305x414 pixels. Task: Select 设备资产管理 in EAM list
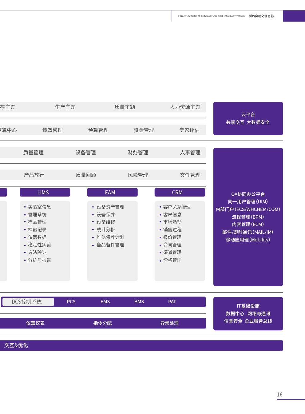pos(110,207)
